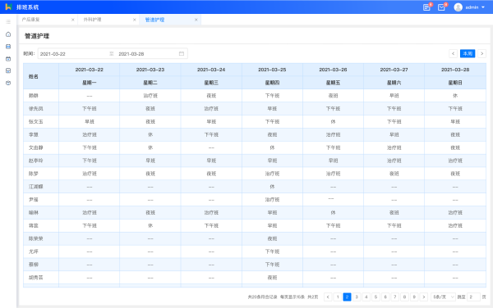Image resolution: width=493 pixels, height=308 pixels.
Task: Click the second sidebar icon below home
Action: [8, 47]
